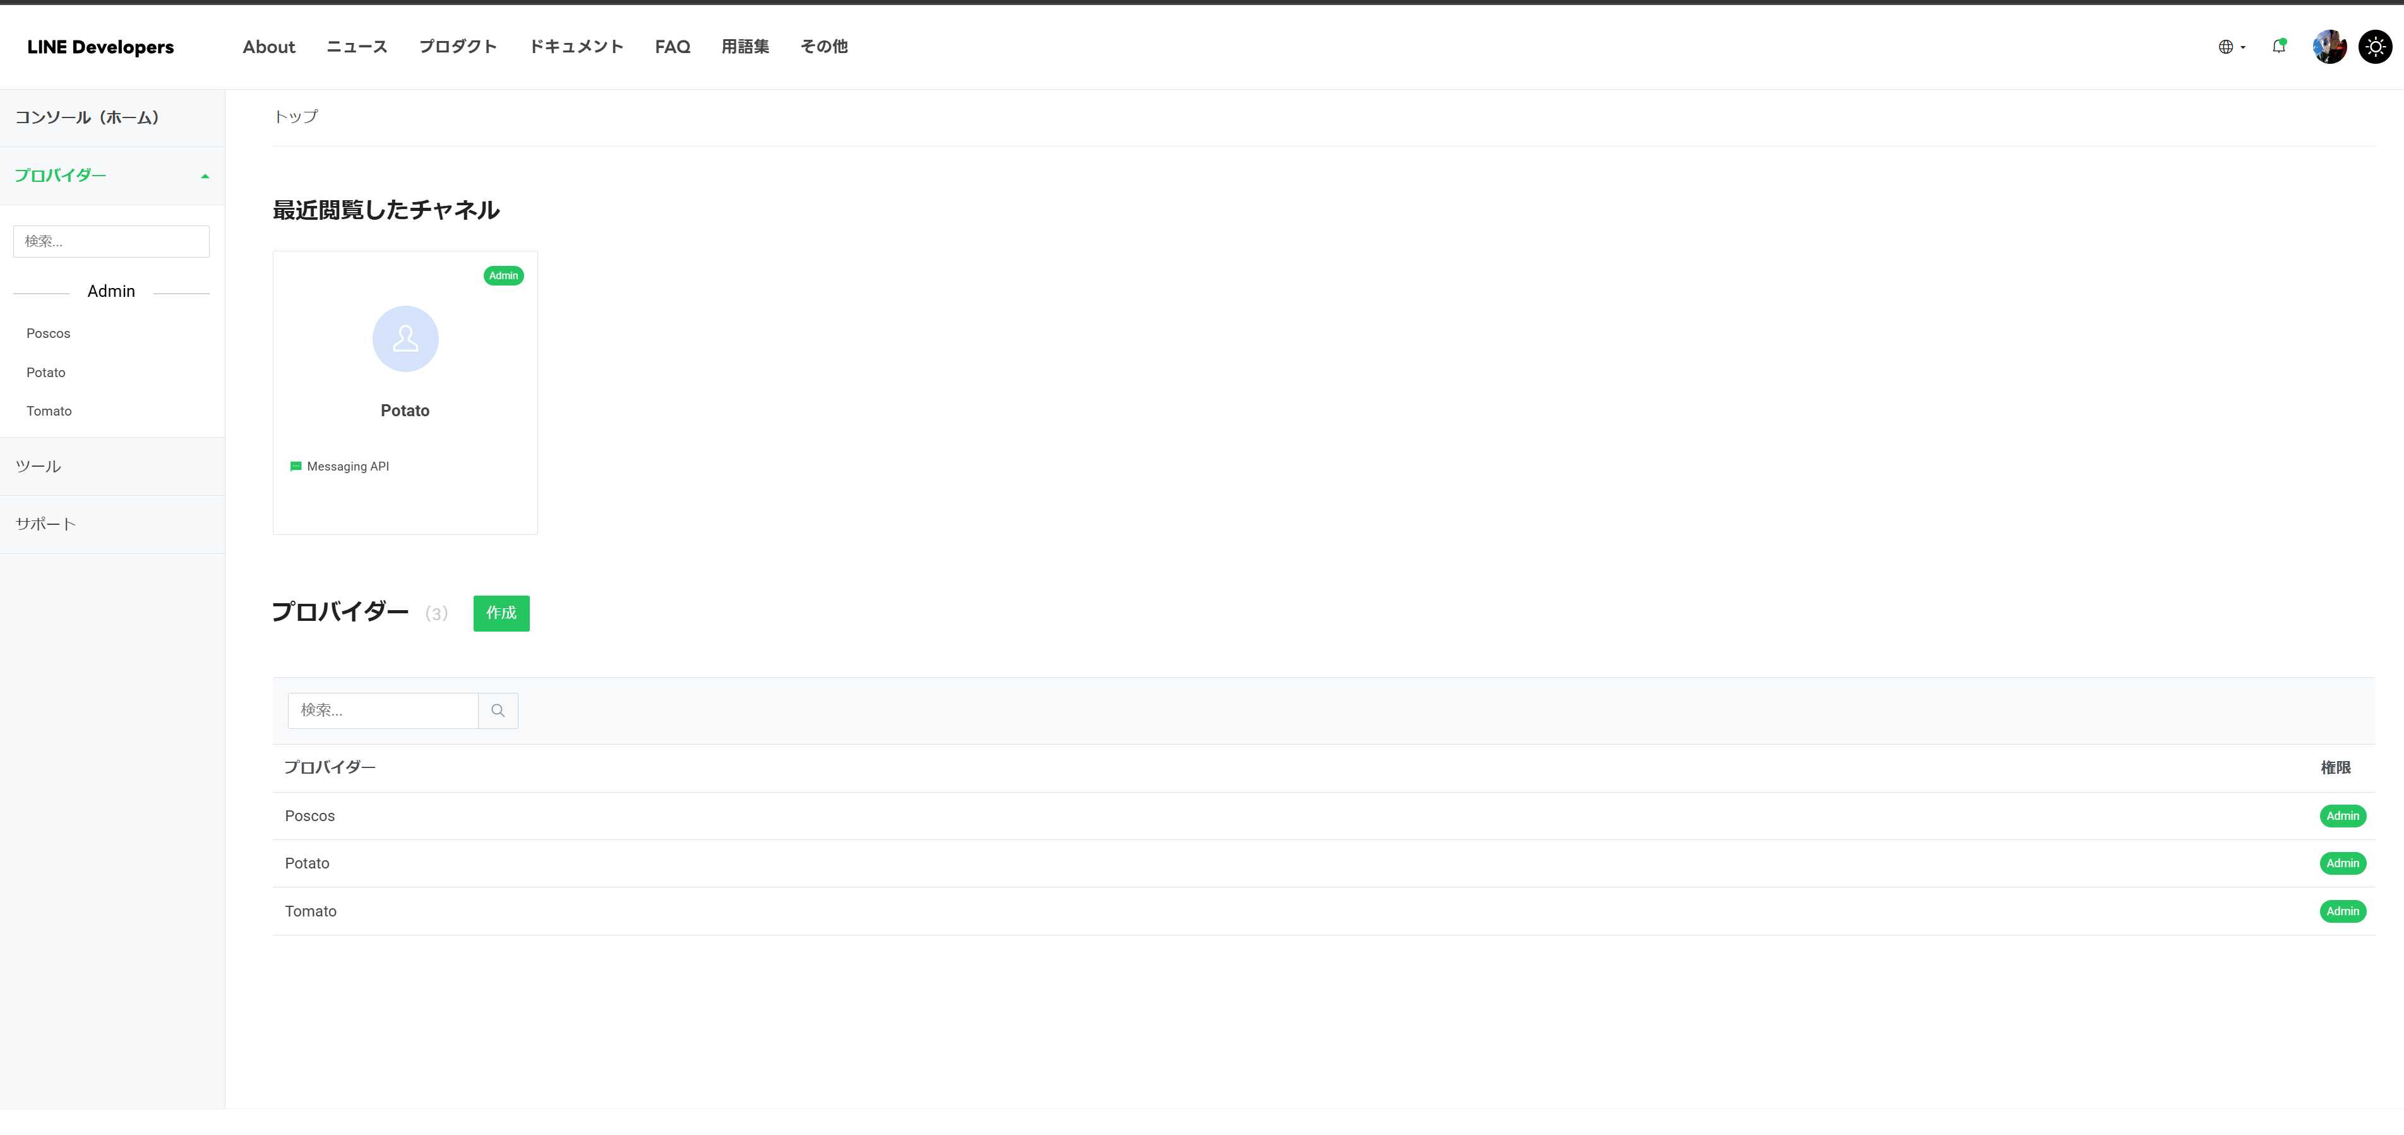
Task: Click the LINE Developers logo
Action: (x=101, y=47)
